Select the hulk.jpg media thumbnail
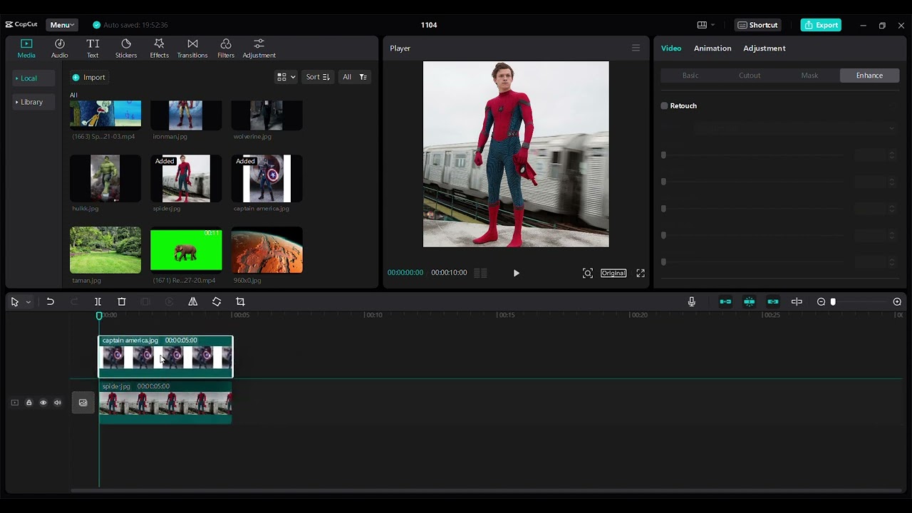Viewport: 912px width, 513px height. click(105, 179)
